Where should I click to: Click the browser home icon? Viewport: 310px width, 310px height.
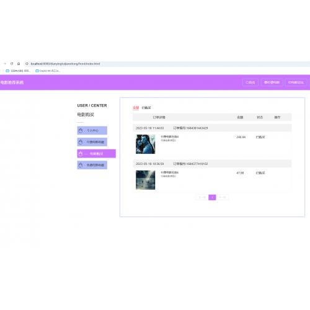click(19, 64)
